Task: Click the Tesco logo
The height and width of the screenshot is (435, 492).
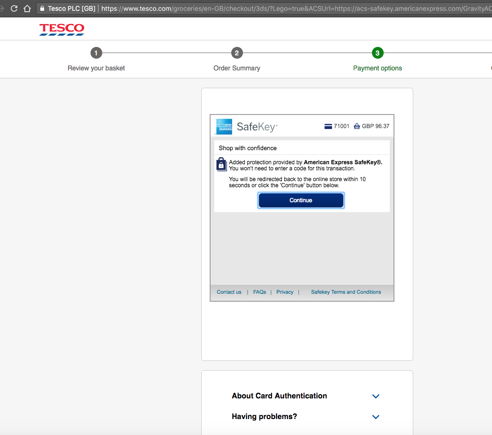Action: (x=61, y=29)
